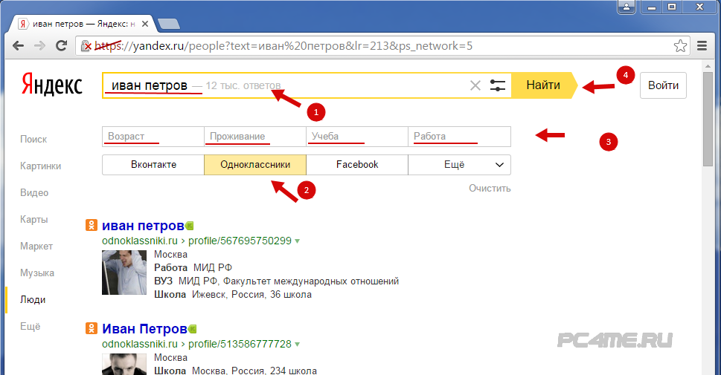Open advanced search filter settings icon
The image size is (721, 375).
(498, 85)
